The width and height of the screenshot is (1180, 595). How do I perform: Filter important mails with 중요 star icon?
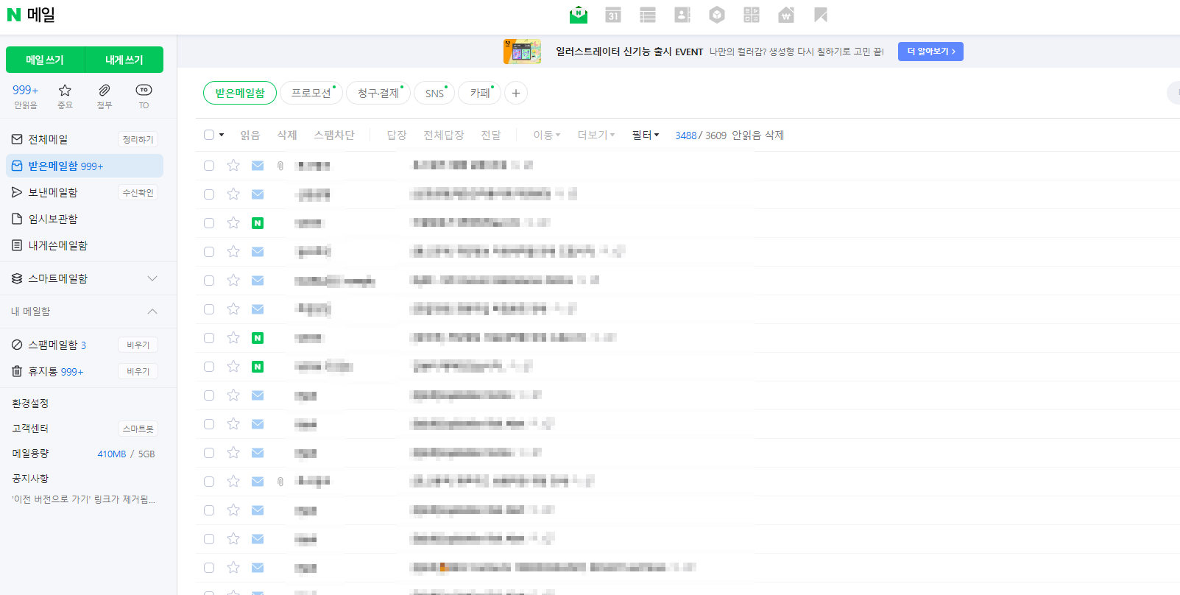tap(66, 96)
